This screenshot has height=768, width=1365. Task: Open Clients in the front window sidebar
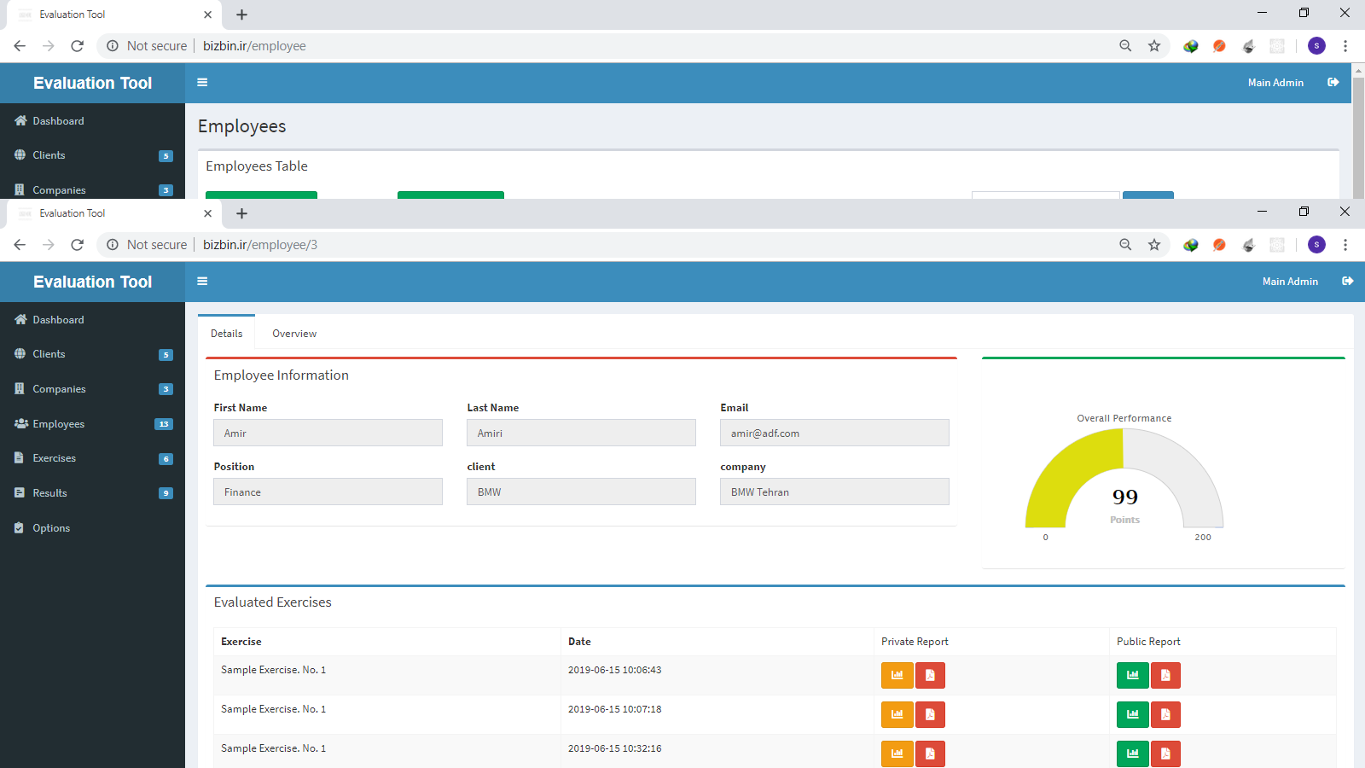[x=92, y=354]
